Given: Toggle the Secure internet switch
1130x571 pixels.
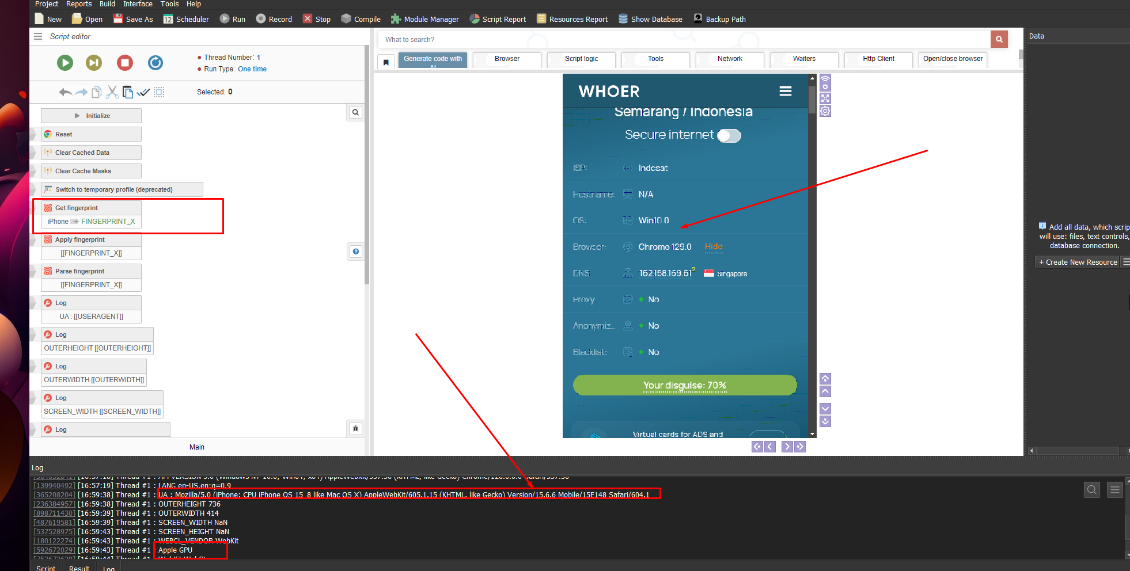Looking at the screenshot, I should point(729,136).
